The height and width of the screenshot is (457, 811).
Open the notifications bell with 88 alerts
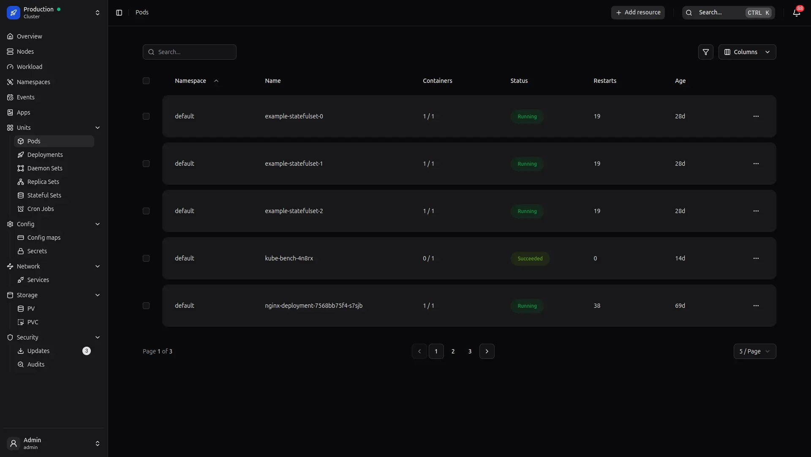[796, 13]
